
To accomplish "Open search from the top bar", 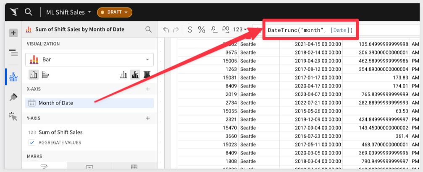I will (29, 12).
